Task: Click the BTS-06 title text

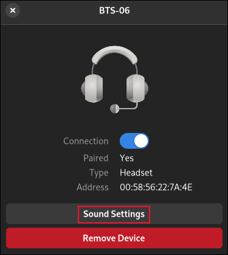Action: coord(114,10)
